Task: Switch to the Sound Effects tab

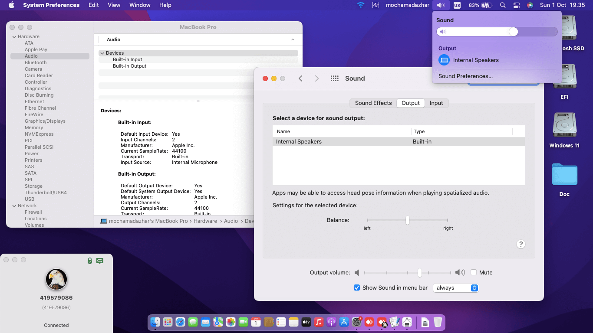Action: click(373, 103)
